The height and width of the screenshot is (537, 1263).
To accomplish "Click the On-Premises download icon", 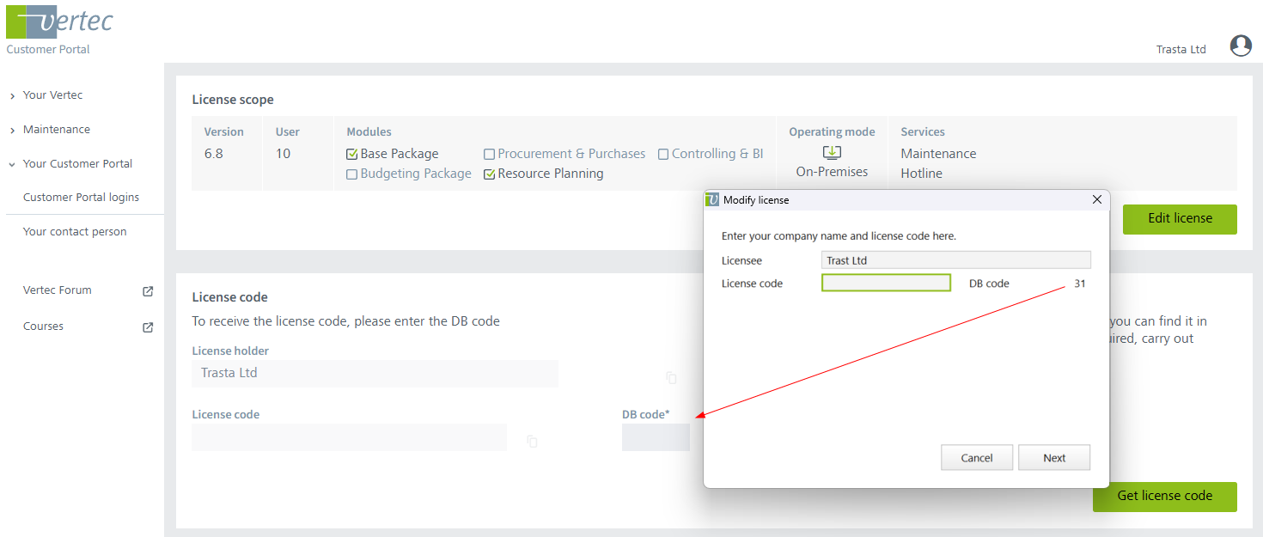I will [x=831, y=153].
